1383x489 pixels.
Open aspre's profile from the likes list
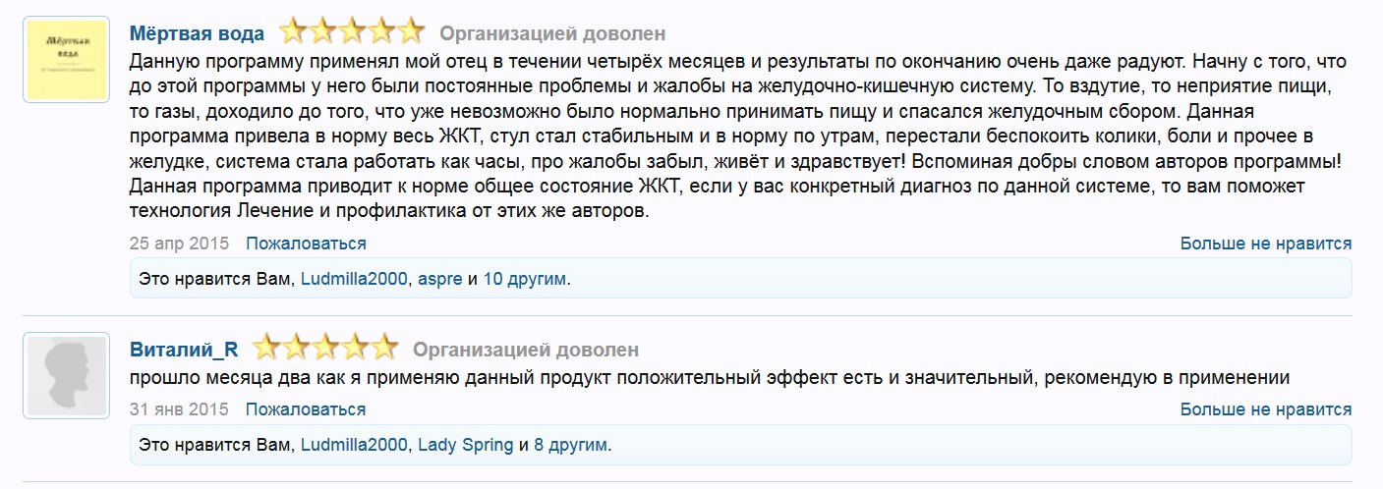(x=439, y=279)
